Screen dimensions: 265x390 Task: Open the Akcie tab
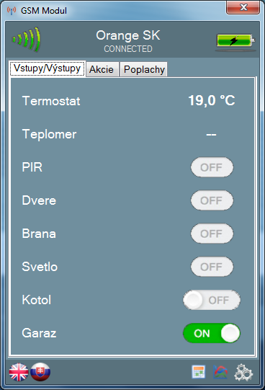tap(102, 69)
